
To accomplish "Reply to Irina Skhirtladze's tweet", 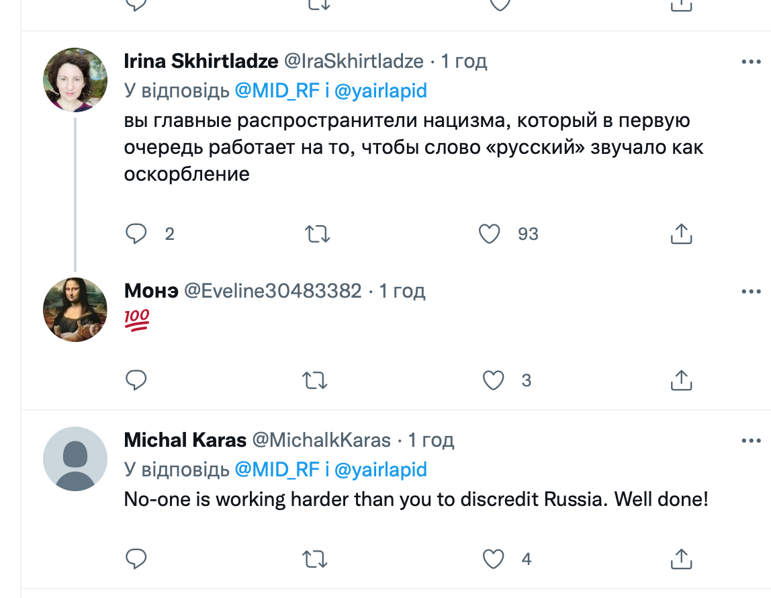I will [136, 234].
